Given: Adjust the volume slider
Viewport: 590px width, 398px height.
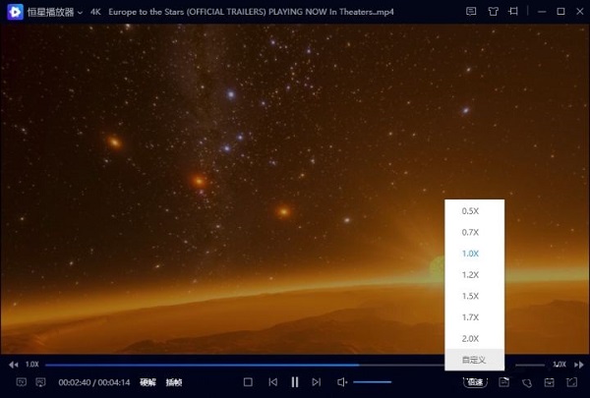Looking at the screenshot, I should click(x=372, y=381).
